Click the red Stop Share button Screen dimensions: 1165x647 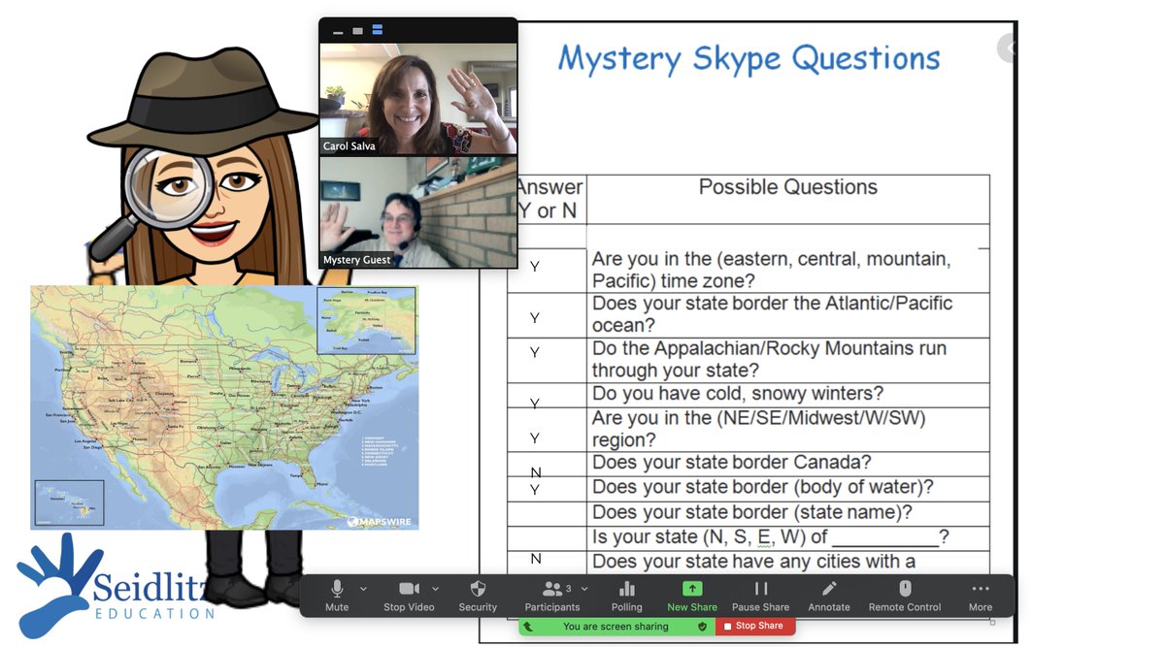click(x=754, y=627)
